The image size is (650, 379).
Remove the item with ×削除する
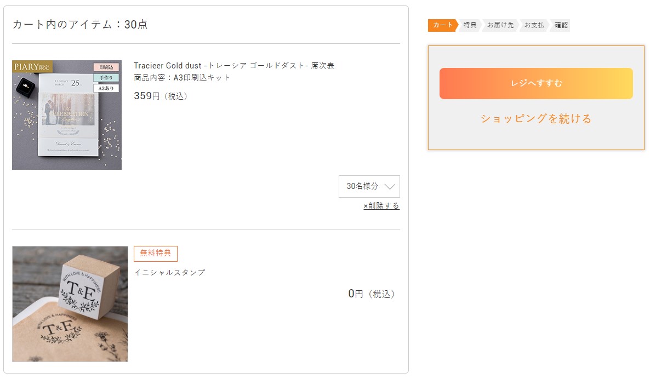[x=381, y=206]
